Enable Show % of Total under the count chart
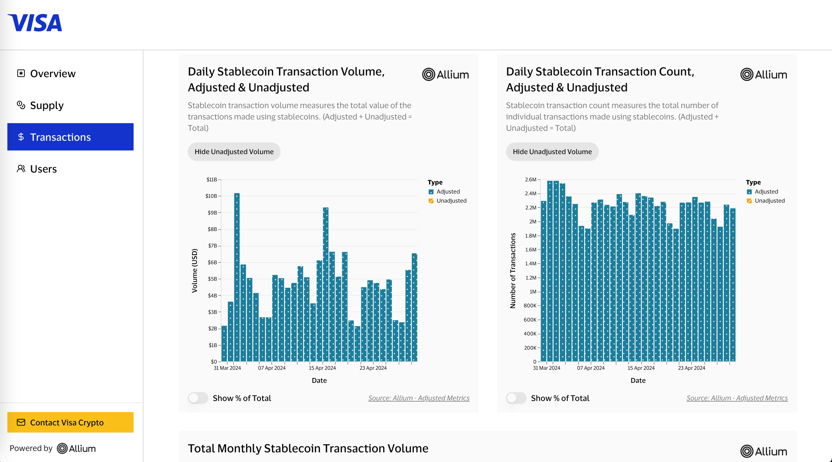 point(516,398)
